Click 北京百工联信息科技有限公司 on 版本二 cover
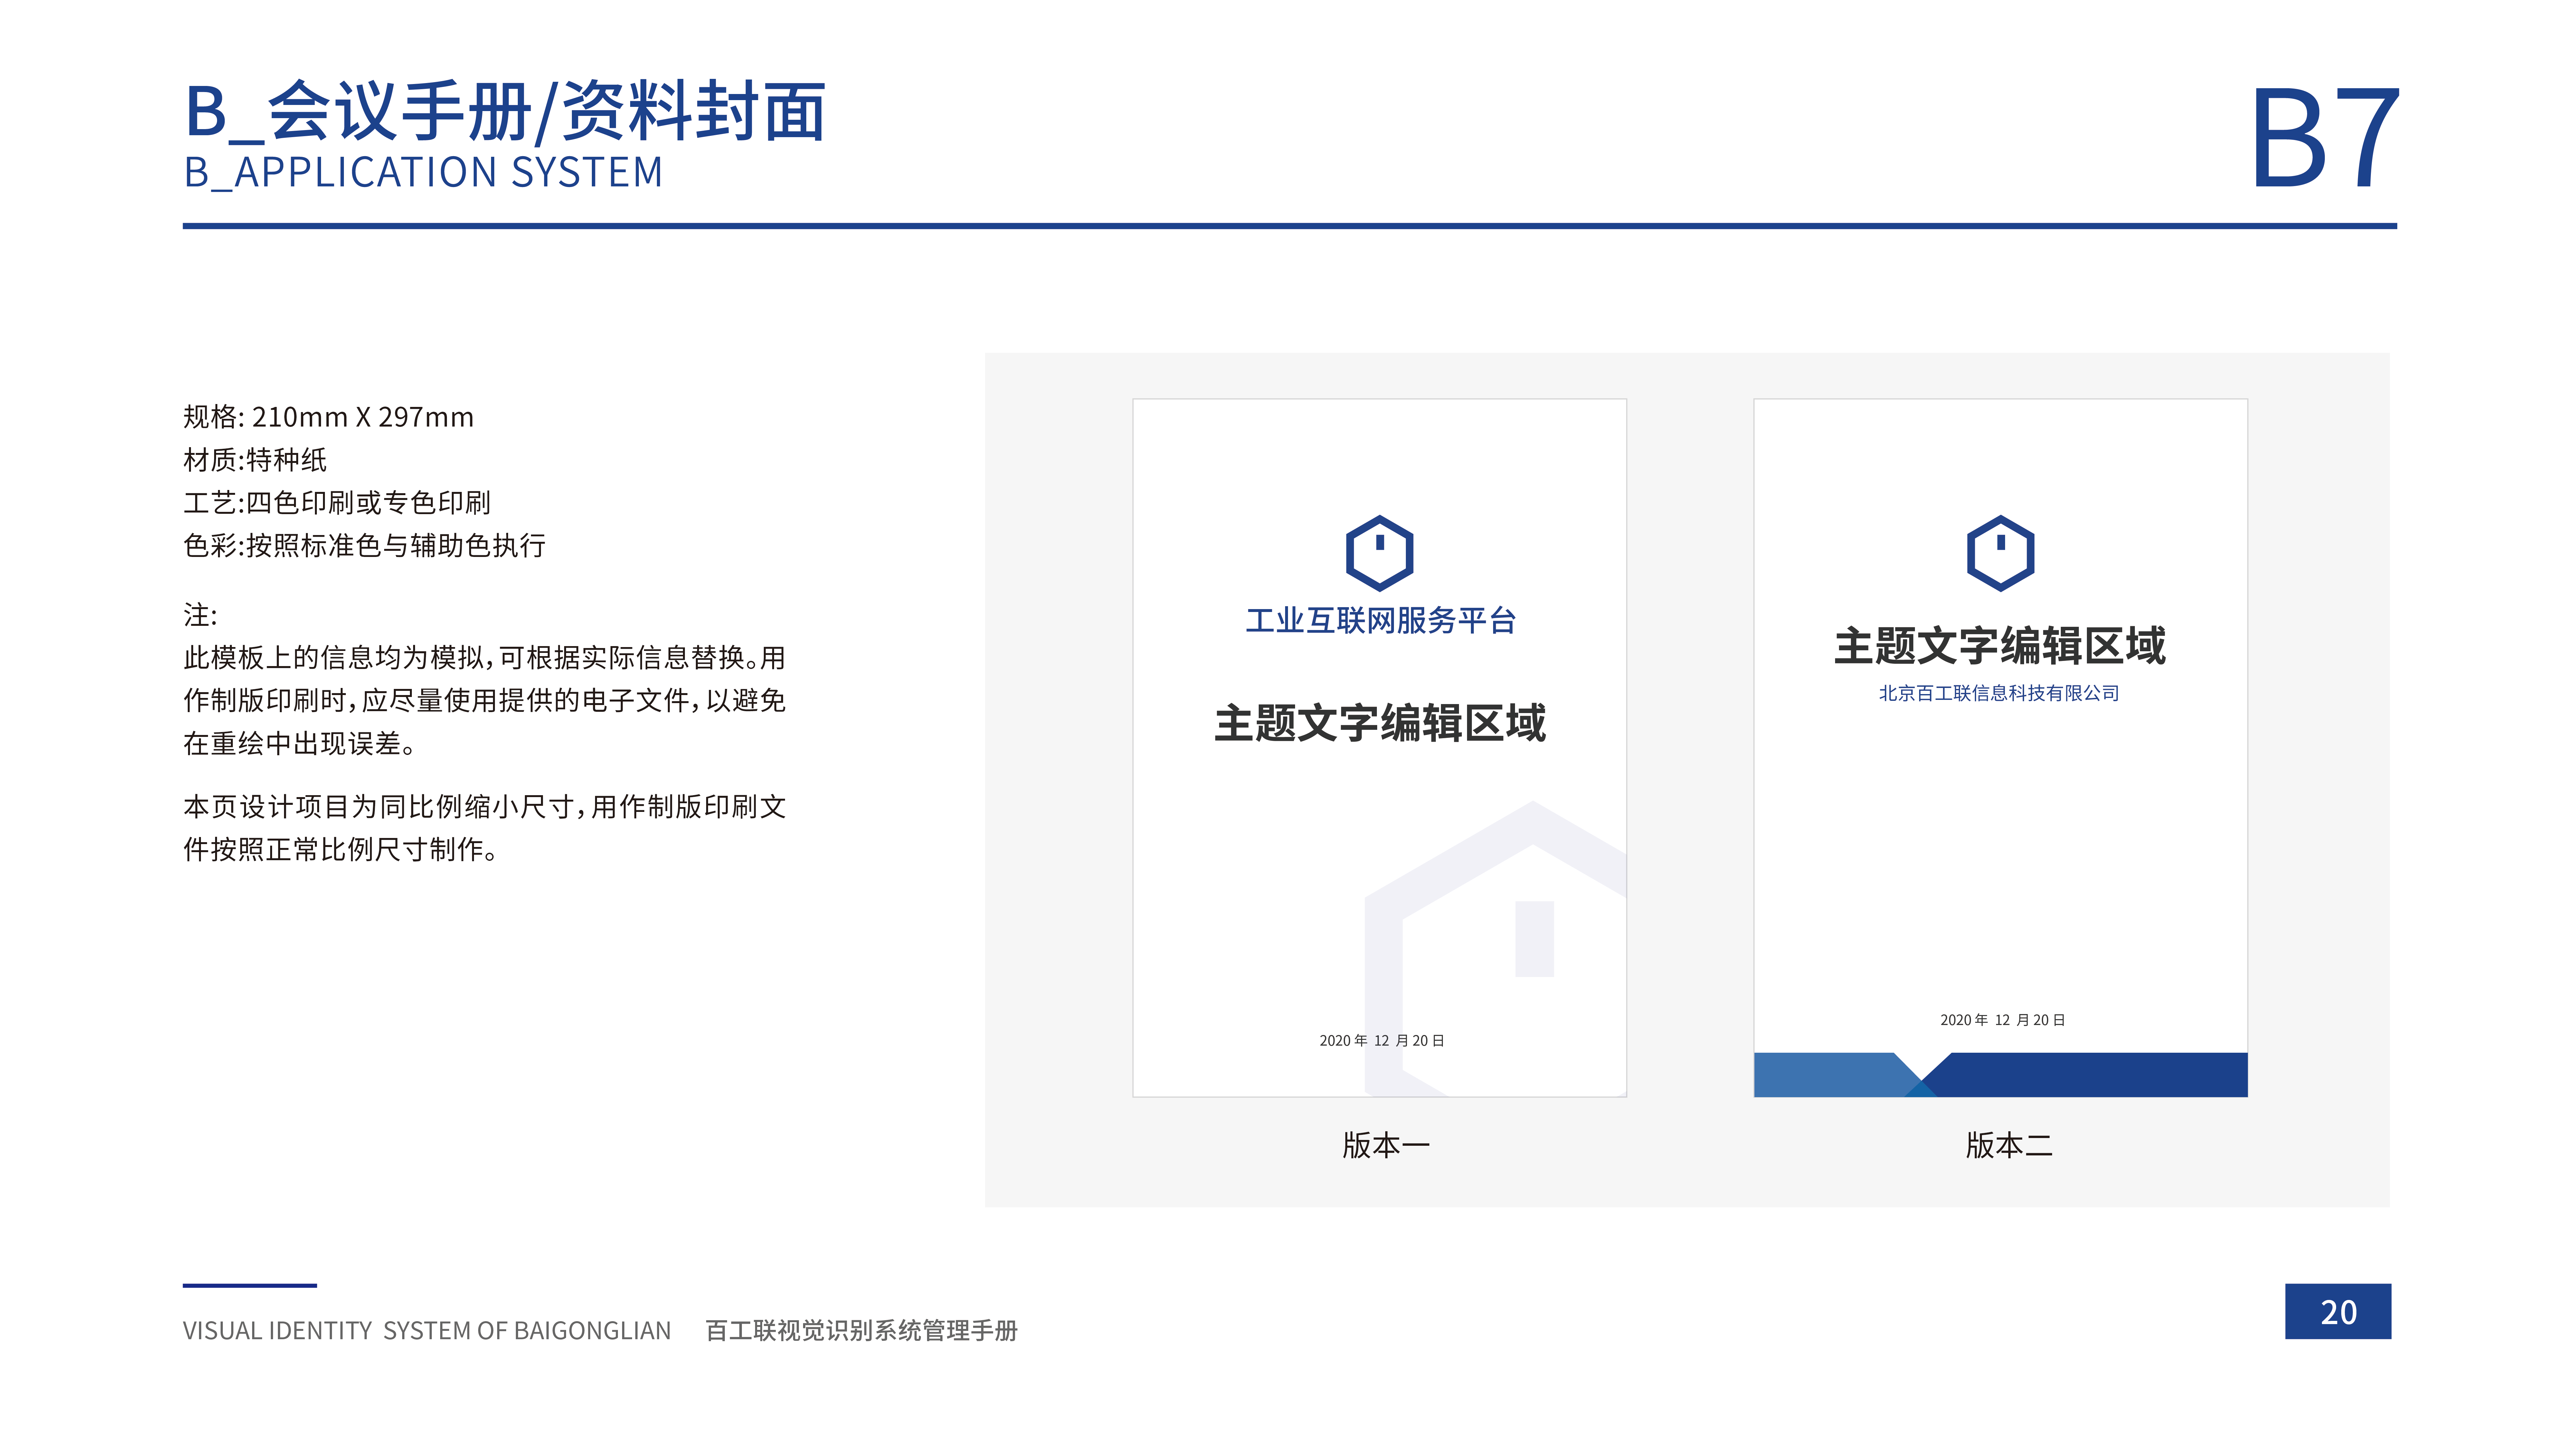This screenshot has height=1449, width=2576. 1999,693
